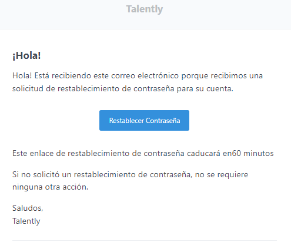The height and width of the screenshot is (242, 291).
Task: Click 'no se requiere' in the disclaimer paragraph
Action: (222, 174)
